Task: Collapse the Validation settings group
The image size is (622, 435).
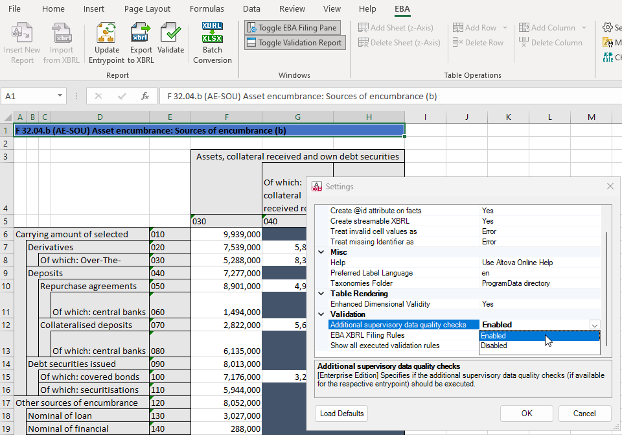Action: 321,314
